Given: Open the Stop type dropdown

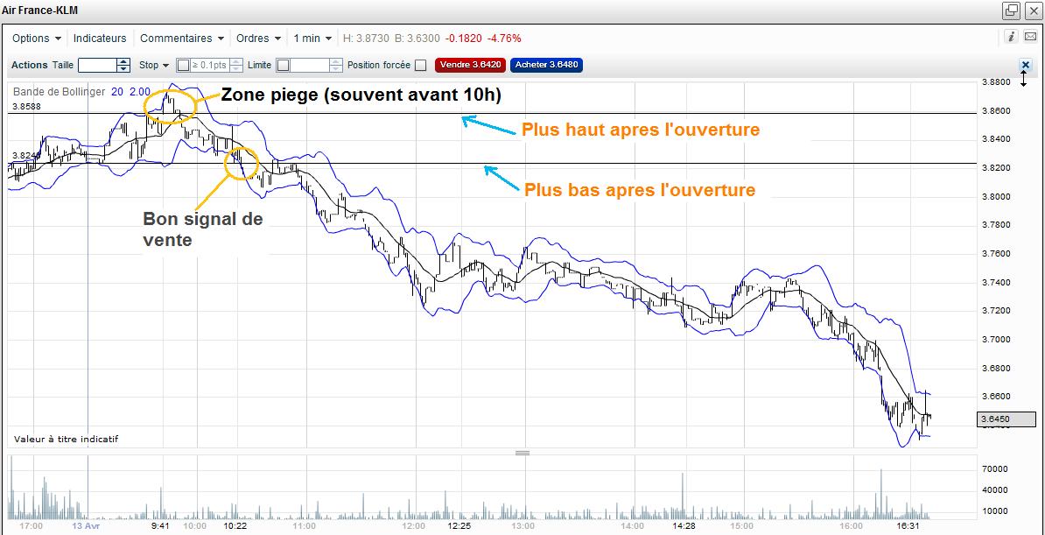Looking at the screenshot, I should [x=154, y=65].
